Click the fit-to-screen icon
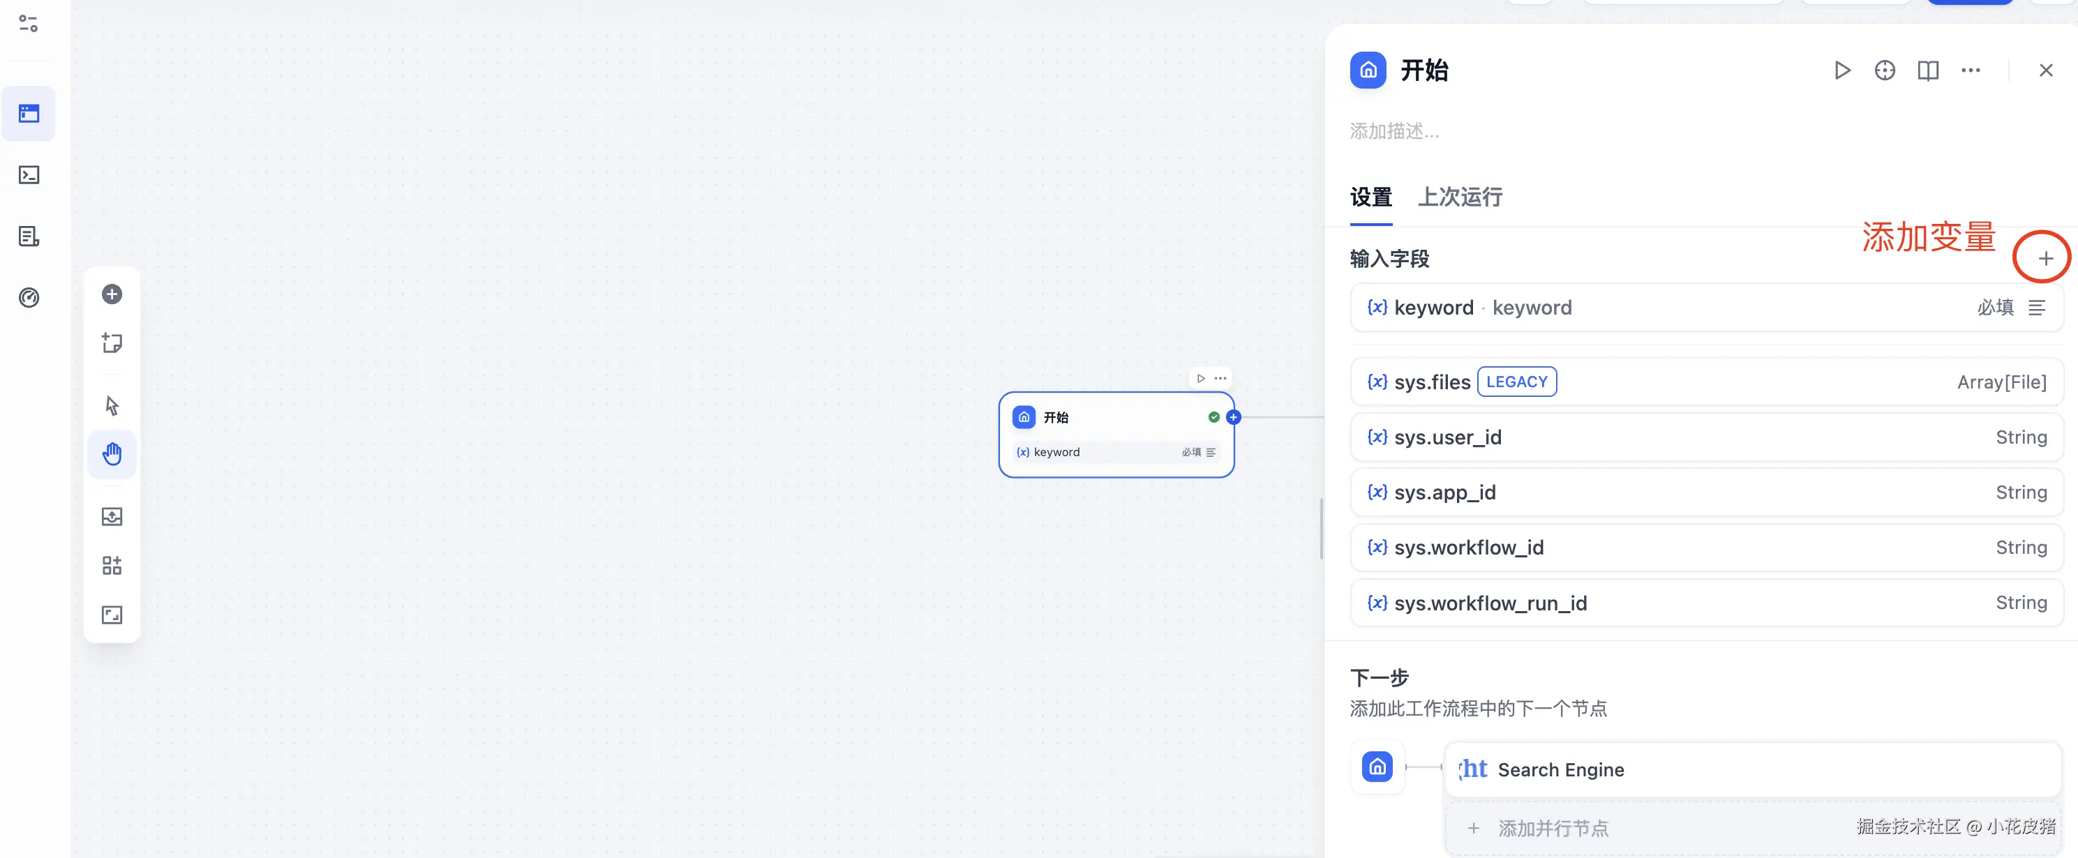The height and width of the screenshot is (858, 2078). tap(112, 615)
